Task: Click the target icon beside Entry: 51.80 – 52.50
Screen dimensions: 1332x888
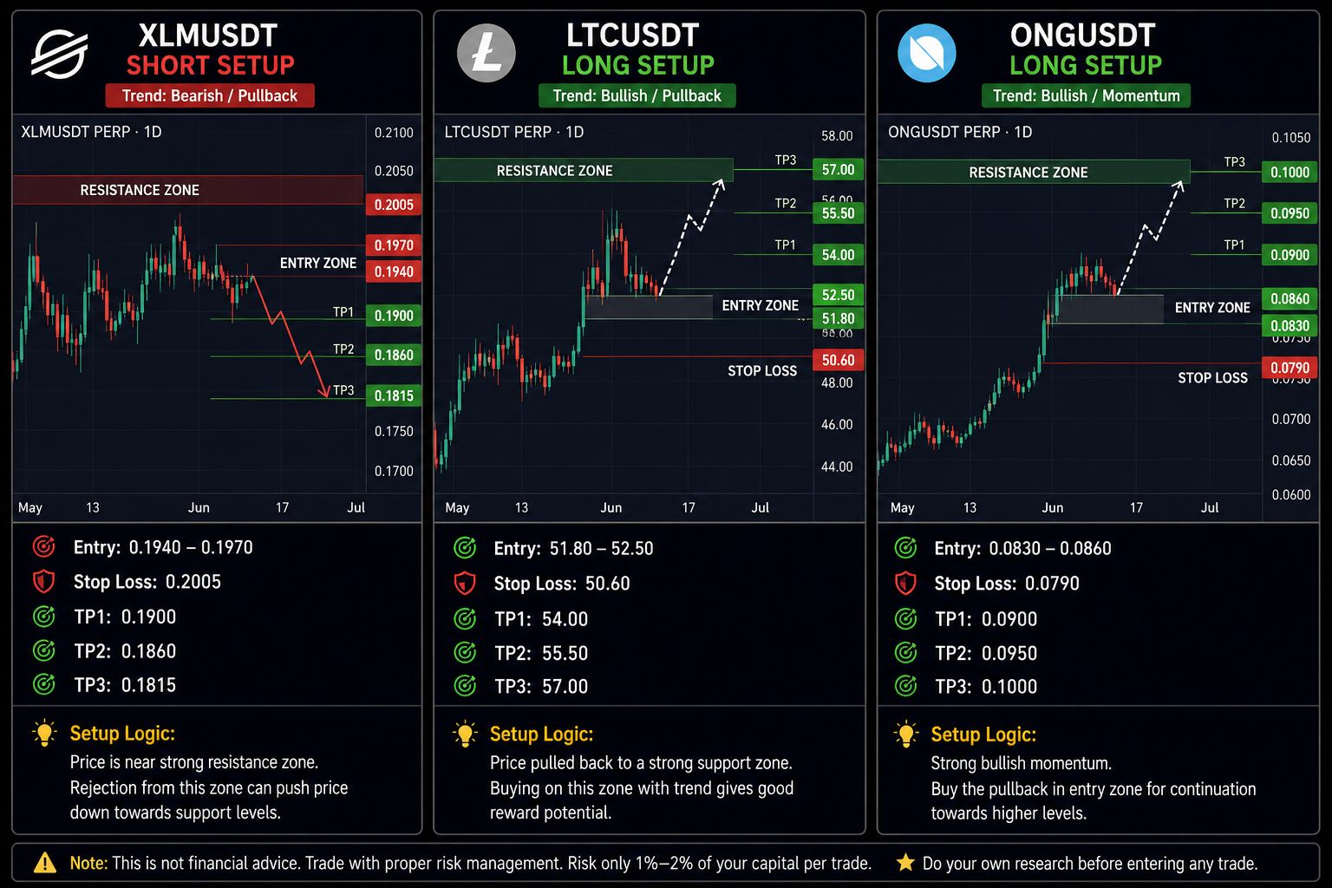Action: coord(465,548)
